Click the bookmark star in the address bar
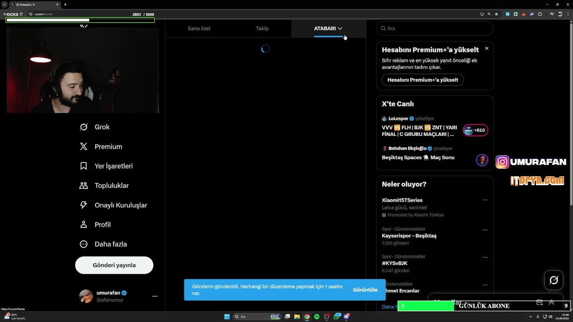573x322 pixels. coord(496,14)
